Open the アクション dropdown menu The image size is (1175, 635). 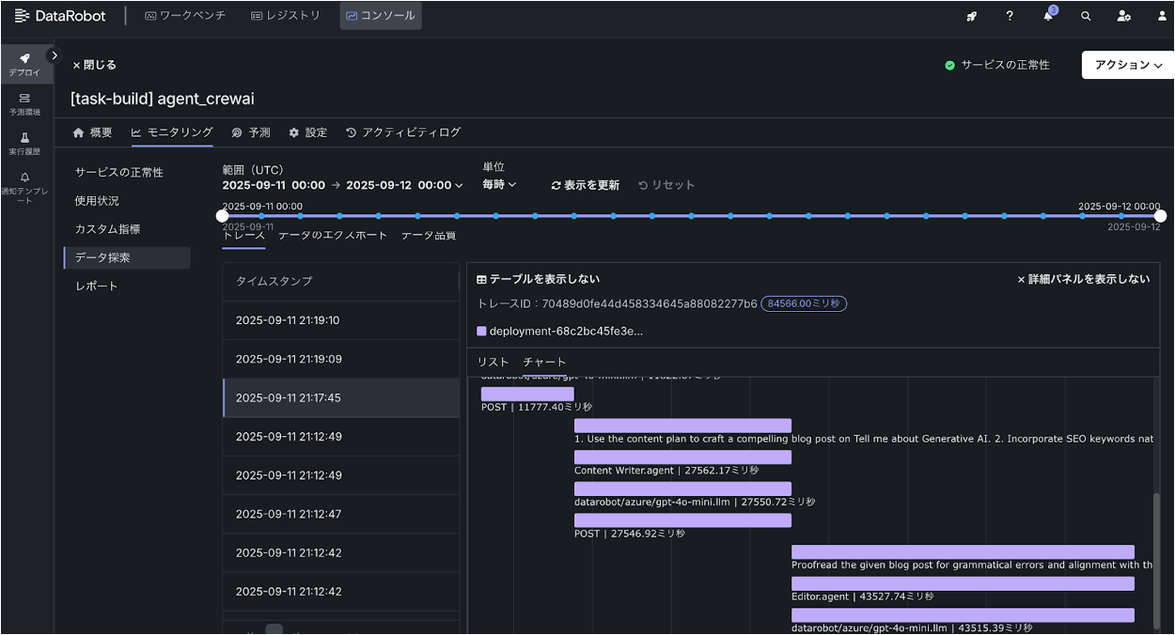(x=1127, y=65)
